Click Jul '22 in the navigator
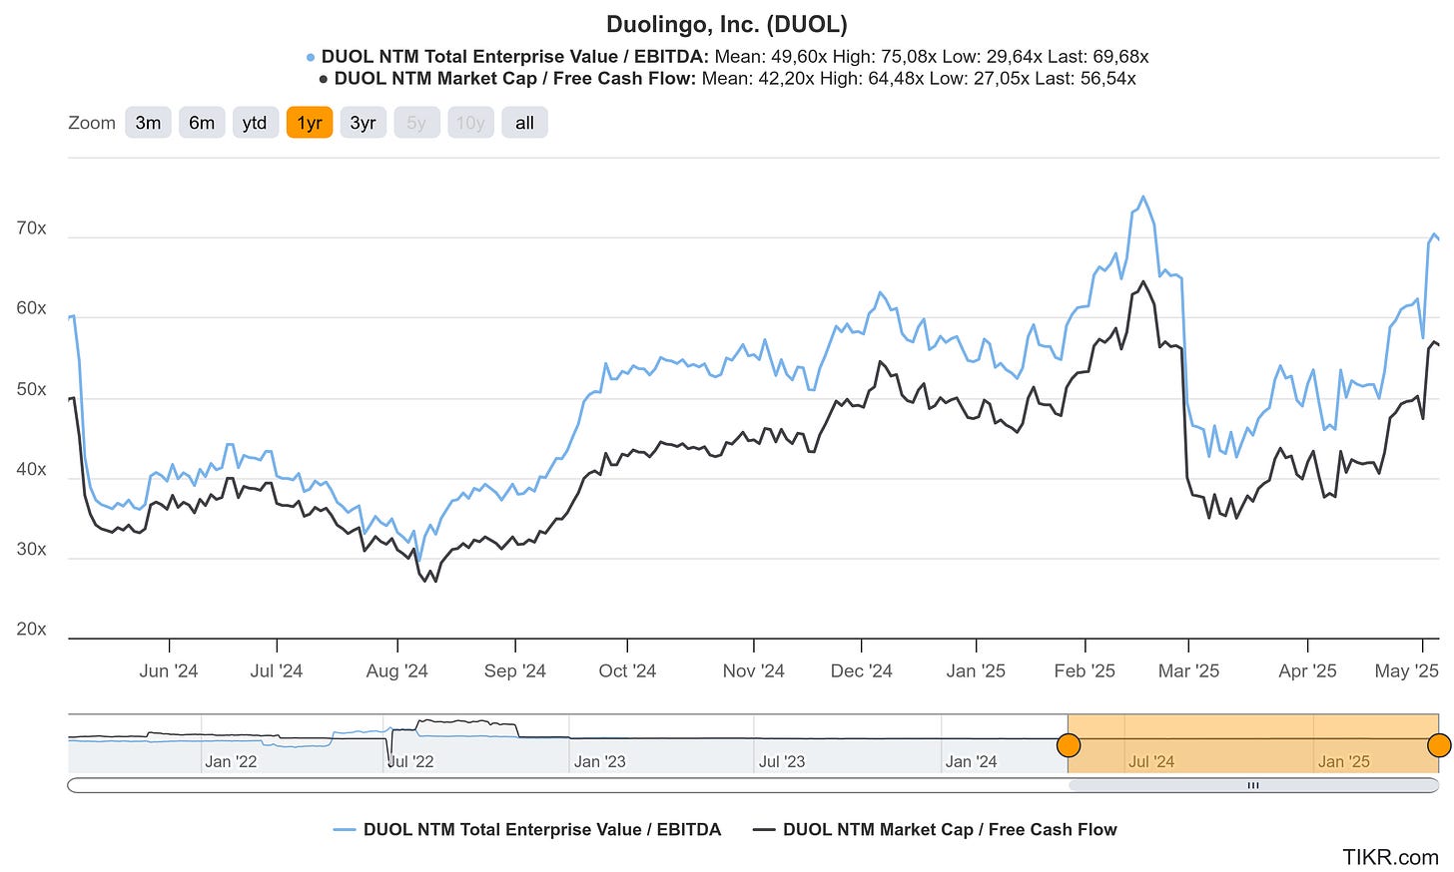Viewport: 1454px width, 872px height. (x=410, y=761)
